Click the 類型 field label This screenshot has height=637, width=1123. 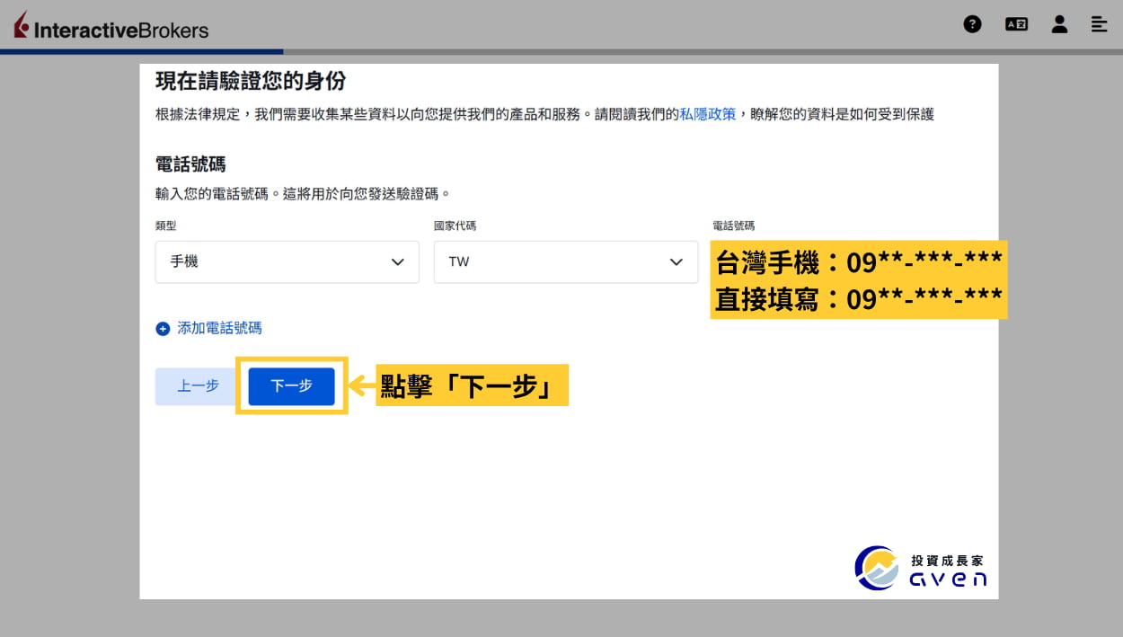[x=166, y=226]
